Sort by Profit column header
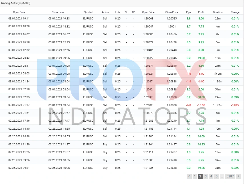 point(201,12)
